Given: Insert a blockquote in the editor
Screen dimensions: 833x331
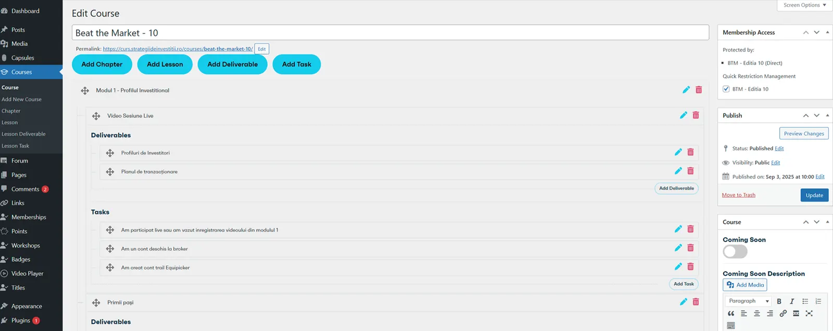Looking at the screenshot, I should coord(731,313).
